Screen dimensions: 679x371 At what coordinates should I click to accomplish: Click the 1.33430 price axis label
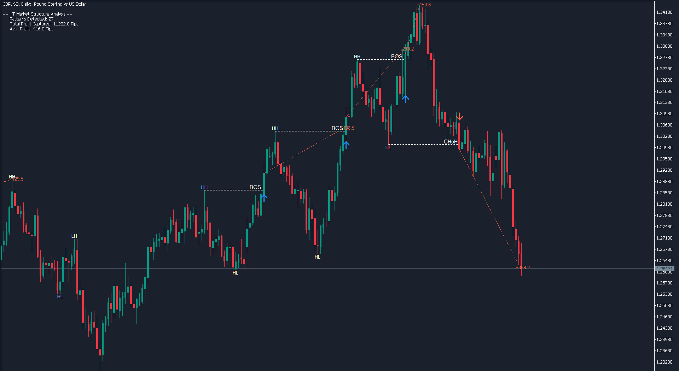pyautogui.click(x=664, y=35)
